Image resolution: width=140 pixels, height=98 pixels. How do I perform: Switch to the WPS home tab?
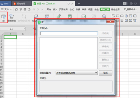(x=5, y=3)
